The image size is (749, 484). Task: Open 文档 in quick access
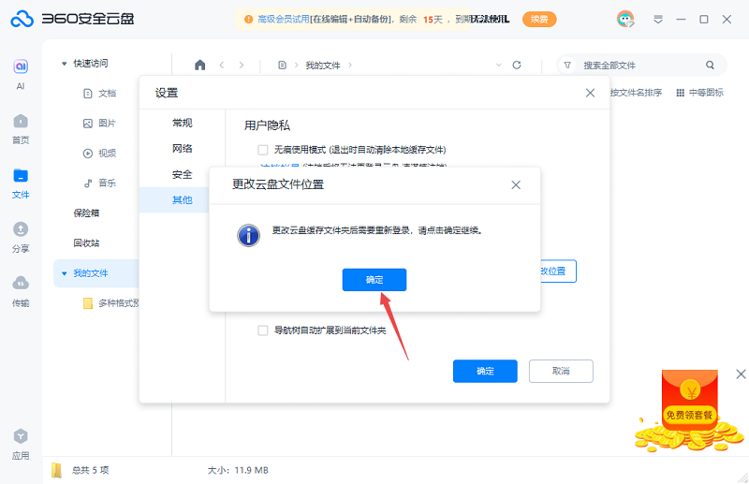point(99,94)
